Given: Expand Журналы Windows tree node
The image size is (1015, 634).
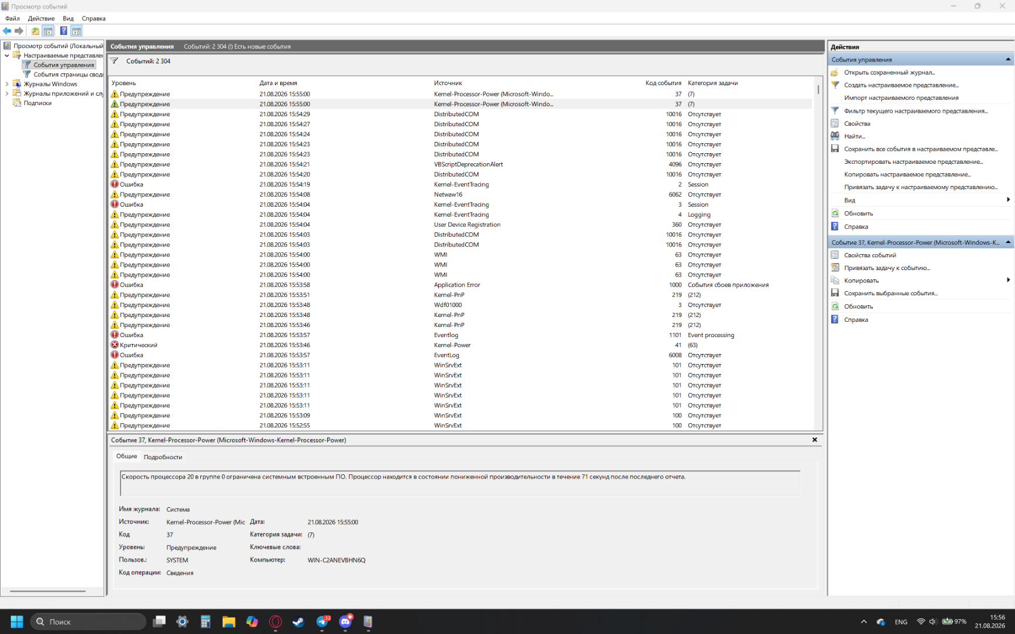Looking at the screenshot, I should point(7,84).
